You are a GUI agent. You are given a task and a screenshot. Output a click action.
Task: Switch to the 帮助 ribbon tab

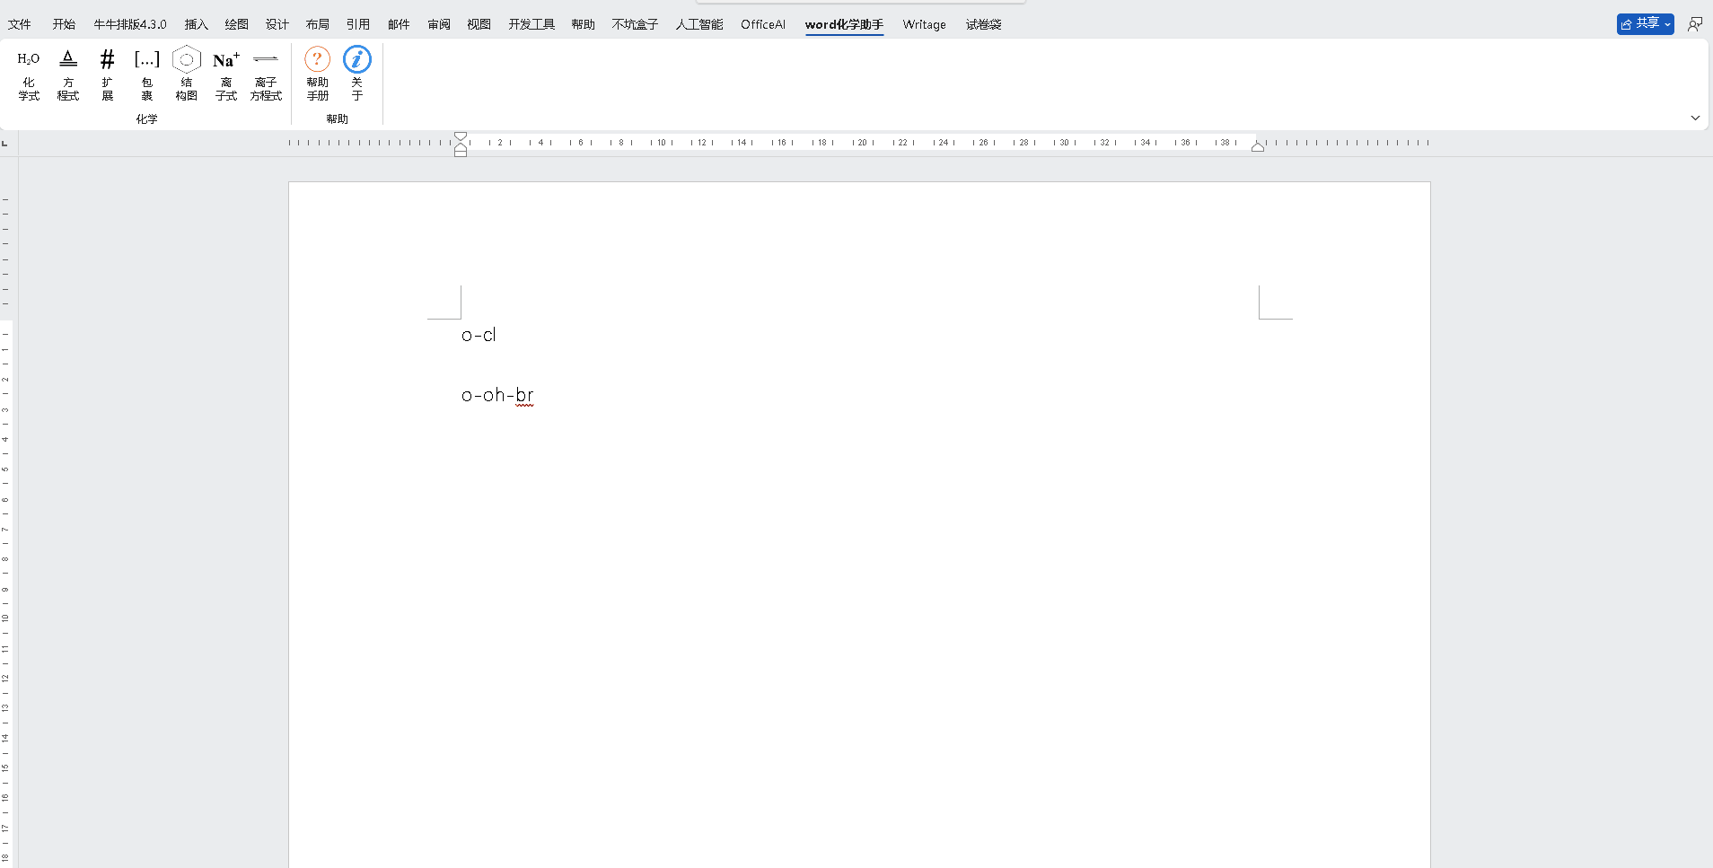[x=584, y=24]
